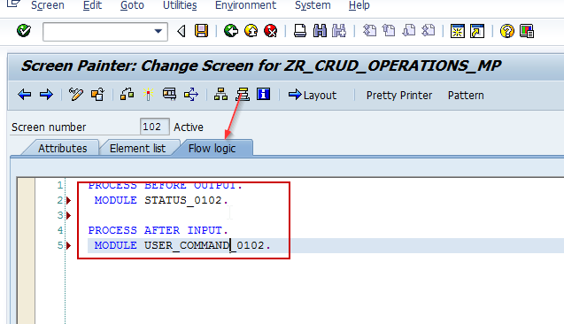The image size is (564, 324).
Task: Exit using the yellow up-arrow icon
Action: tap(251, 31)
